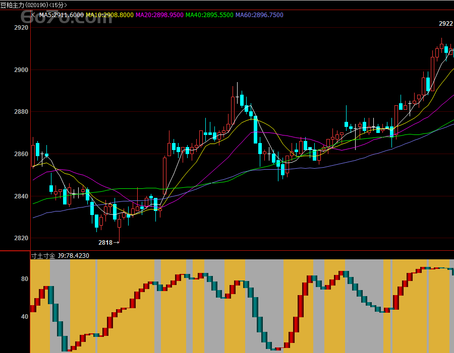Select the MA20:2898.9500 indicator label
454x353 pixels.
tap(159, 15)
